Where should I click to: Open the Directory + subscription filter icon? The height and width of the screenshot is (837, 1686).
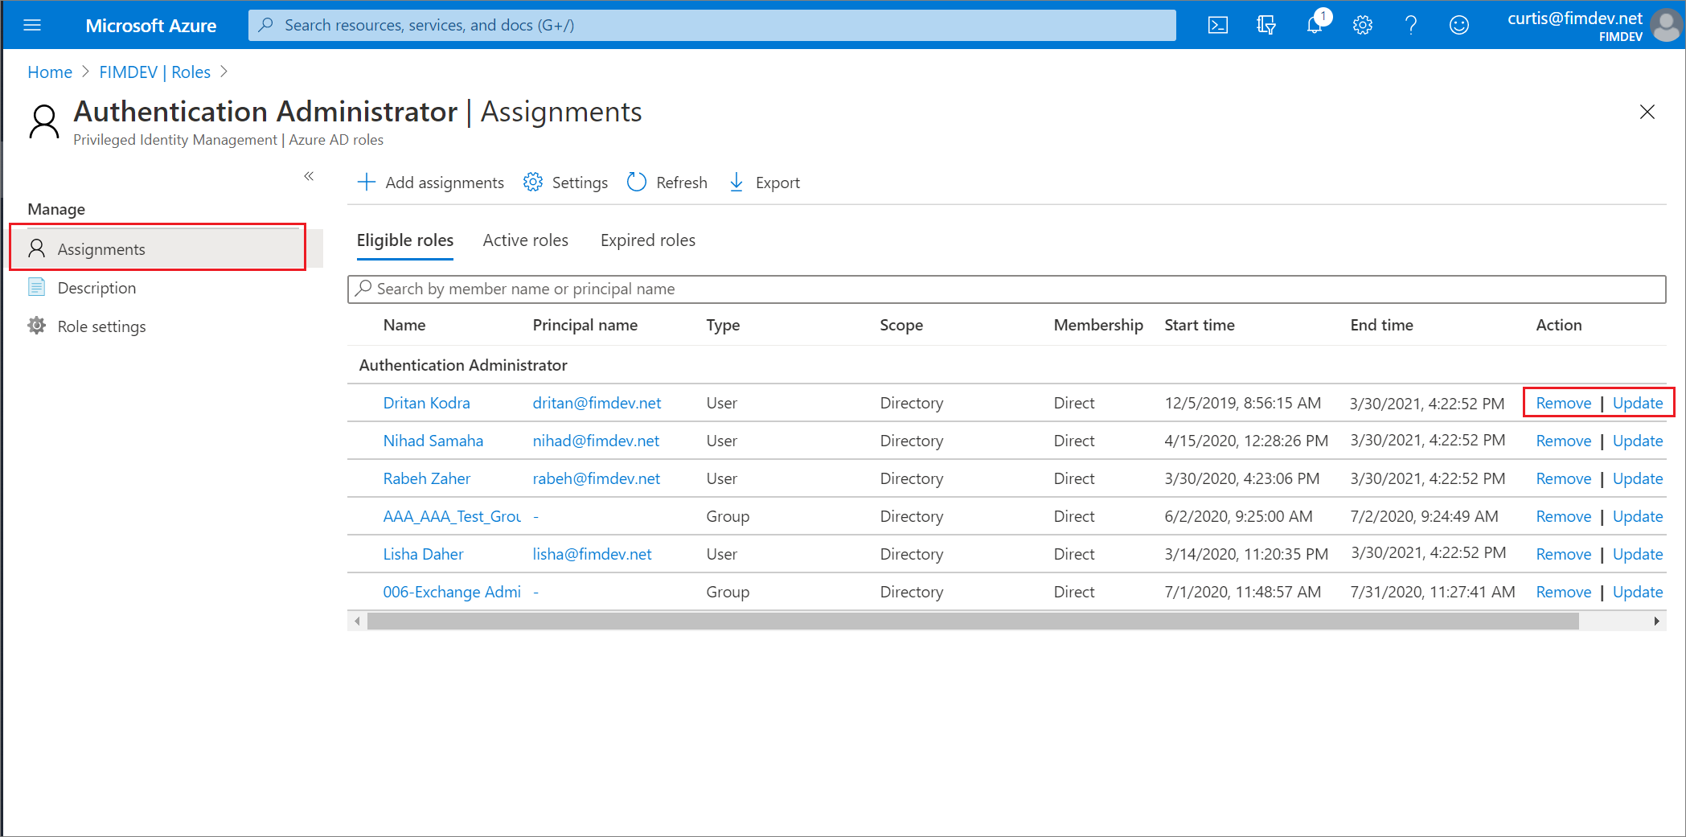point(1266,25)
